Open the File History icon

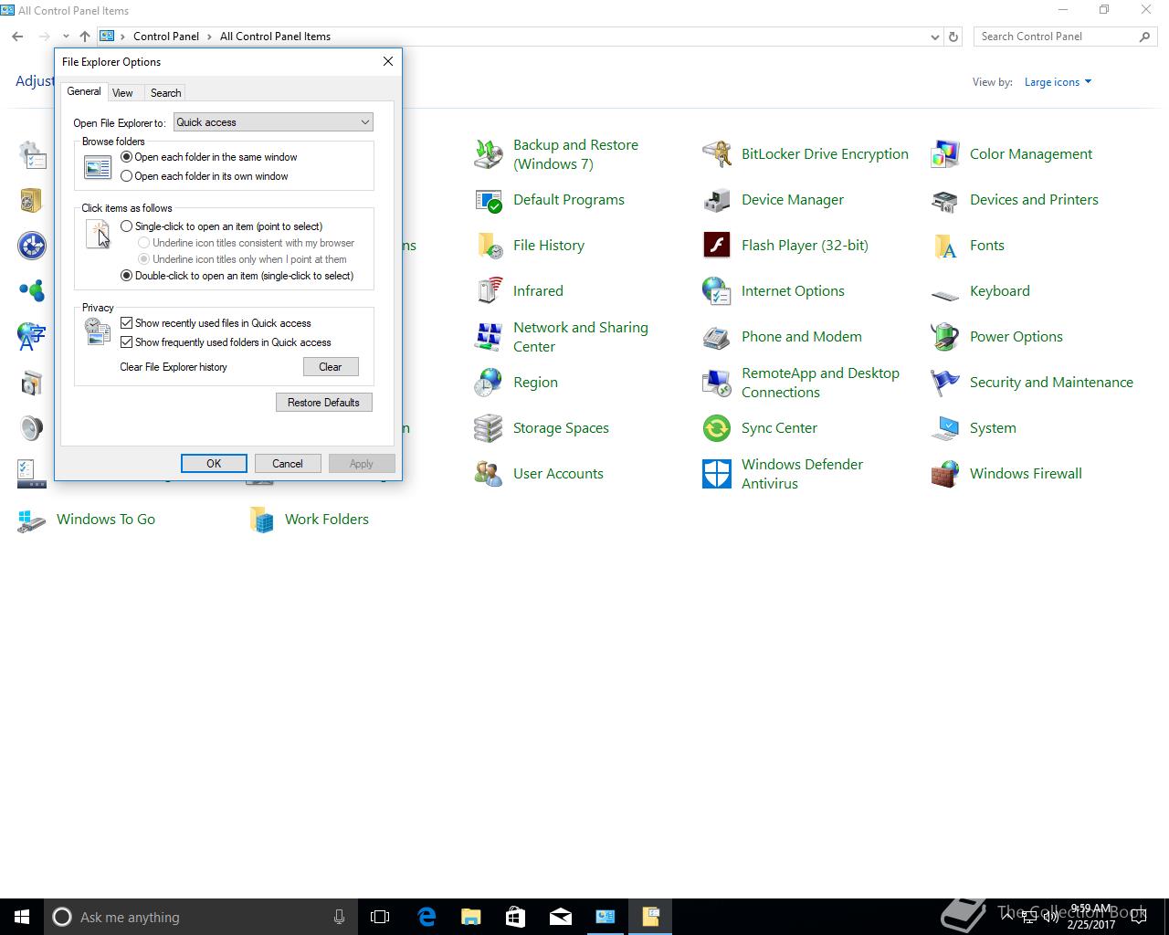click(489, 246)
